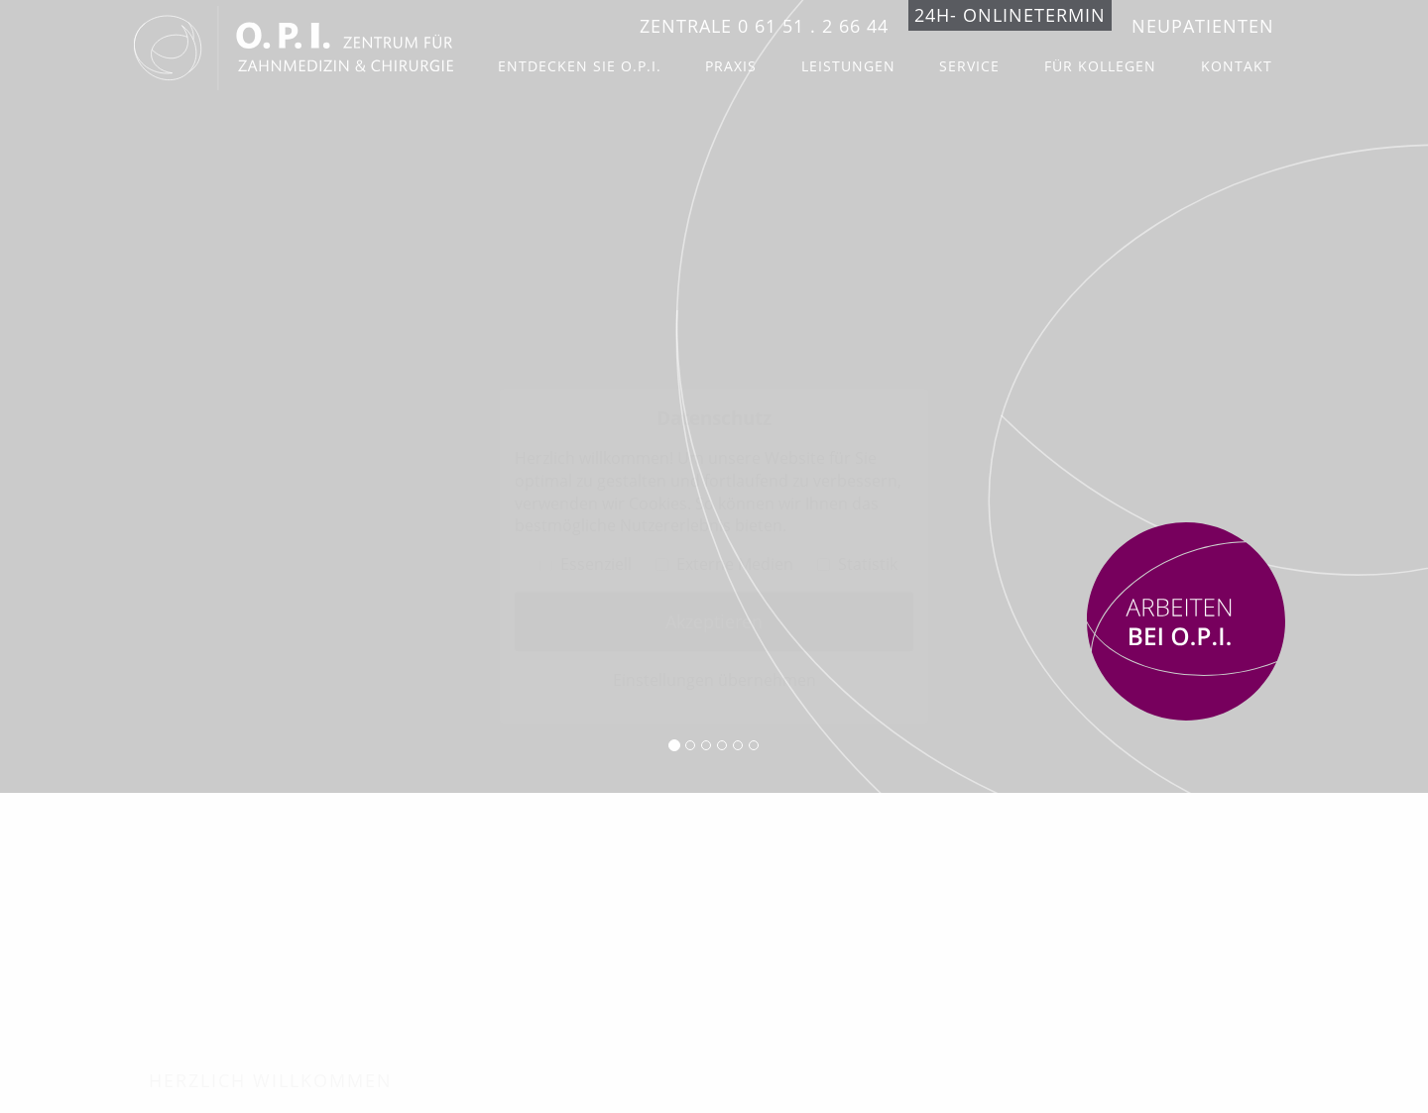Click the Herzlich Willkommen heading

point(270,1080)
